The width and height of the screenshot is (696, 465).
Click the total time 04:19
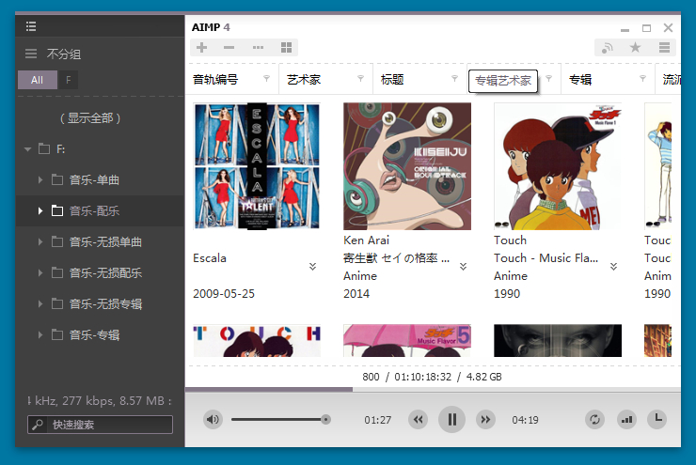point(525,420)
